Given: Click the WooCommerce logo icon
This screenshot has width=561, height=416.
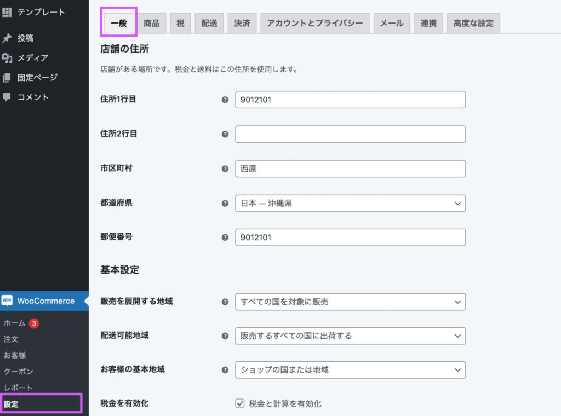Looking at the screenshot, I should tap(7, 301).
